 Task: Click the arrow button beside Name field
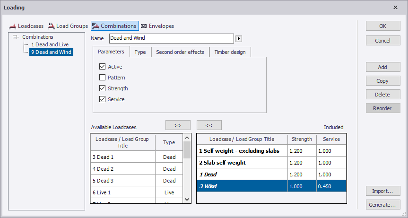point(239,39)
